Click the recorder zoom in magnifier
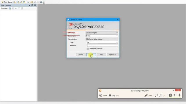 (x=156, y=95)
